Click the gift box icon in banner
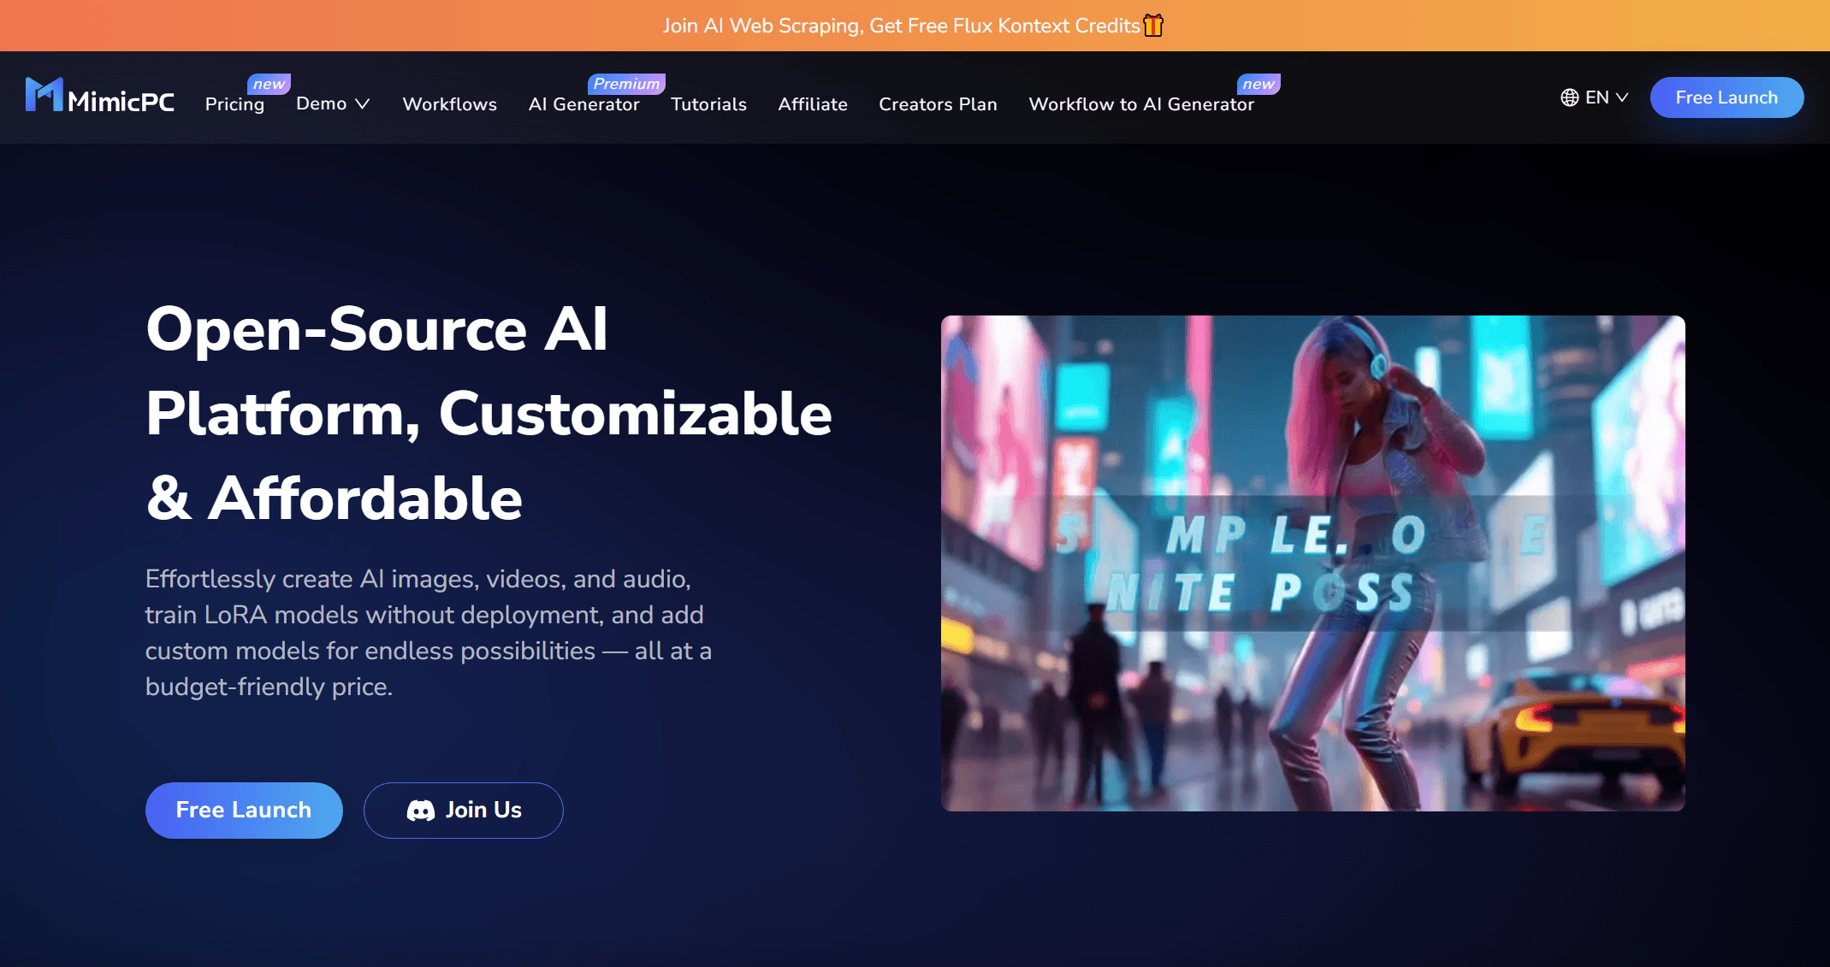 point(1153,26)
